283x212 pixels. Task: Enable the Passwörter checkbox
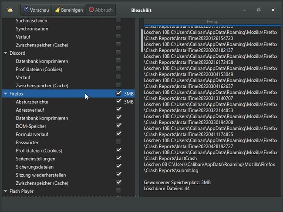[x=118, y=142]
